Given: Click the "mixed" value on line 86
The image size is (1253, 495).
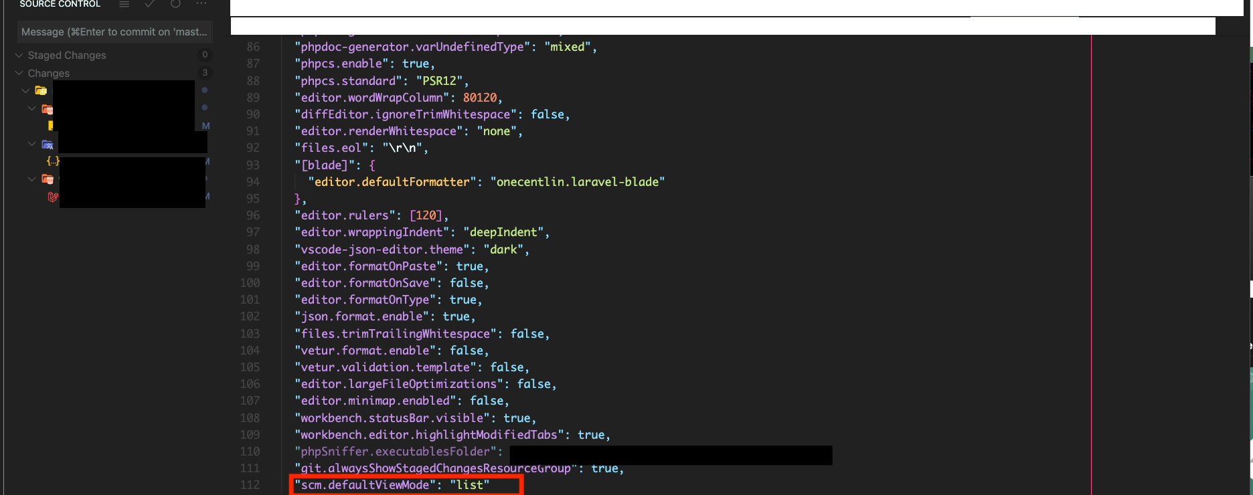Looking at the screenshot, I should click(568, 47).
